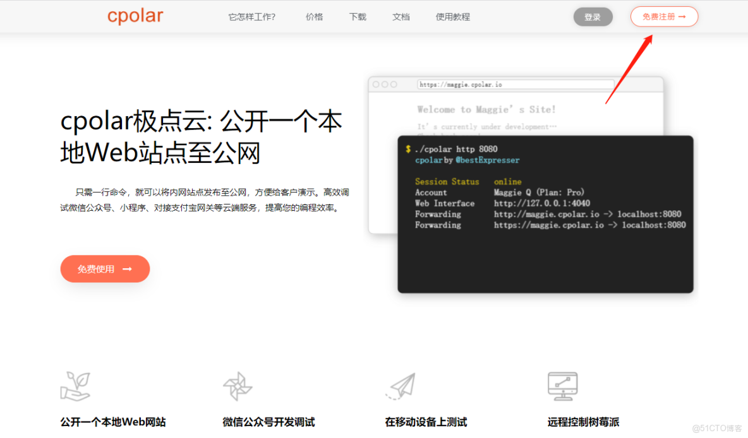The height and width of the screenshot is (438, 748).
Task: Select 远程控制树莓派 heading
Action: (583, 422)
